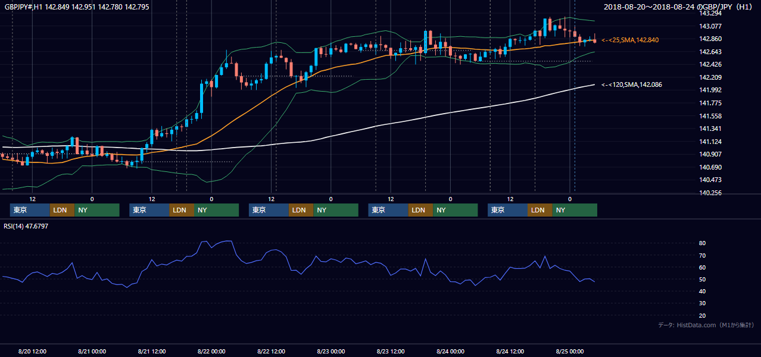Click the GBPJPY#,H1 price header text
This screenshot has width=761, height=357.
click(77, 7)
